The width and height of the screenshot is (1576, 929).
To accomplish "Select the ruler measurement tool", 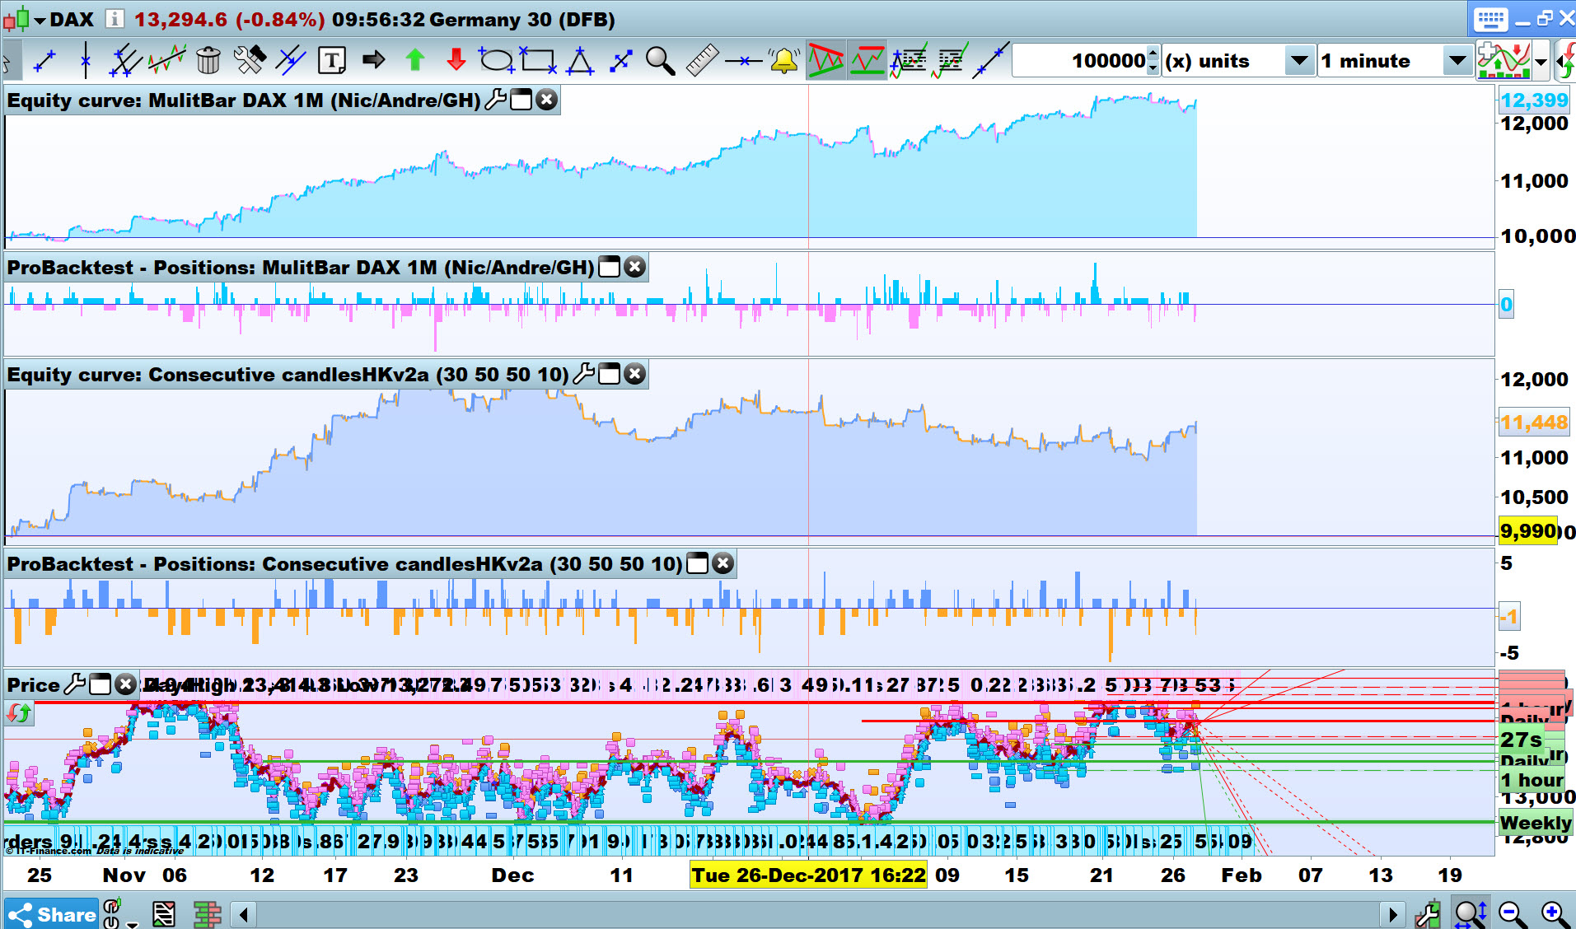I will tap(702, 61).
